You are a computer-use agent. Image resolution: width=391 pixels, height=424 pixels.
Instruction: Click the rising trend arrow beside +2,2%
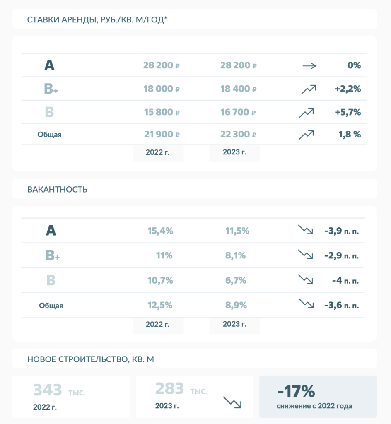pyautogui.click(x=308, y=89)
